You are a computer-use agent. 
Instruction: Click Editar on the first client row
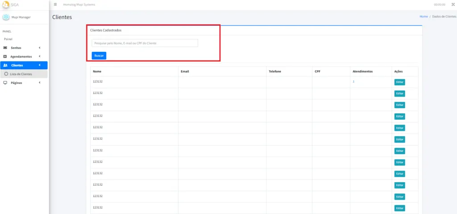click(399, 82)
